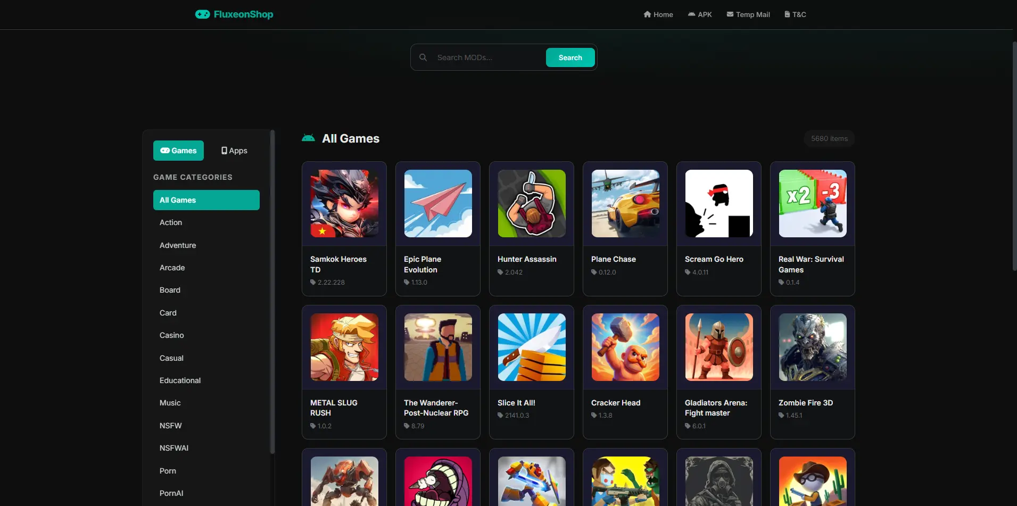Open the Slice It All! knife icon

click(x=532, y=347)
